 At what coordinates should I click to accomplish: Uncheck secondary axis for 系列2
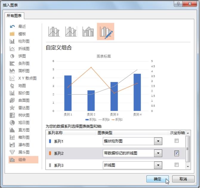177,153
